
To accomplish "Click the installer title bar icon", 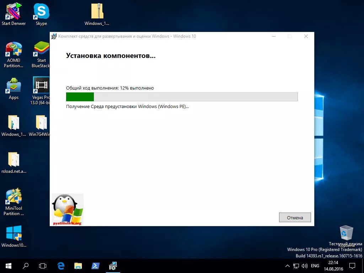I will [54, 36].
